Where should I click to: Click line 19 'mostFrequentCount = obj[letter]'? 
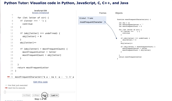coord(42,55)
